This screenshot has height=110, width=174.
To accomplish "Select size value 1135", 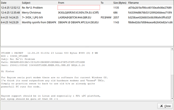I will click(116, 8).
